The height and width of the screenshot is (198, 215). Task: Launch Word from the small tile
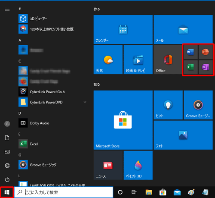coord(190,52)
